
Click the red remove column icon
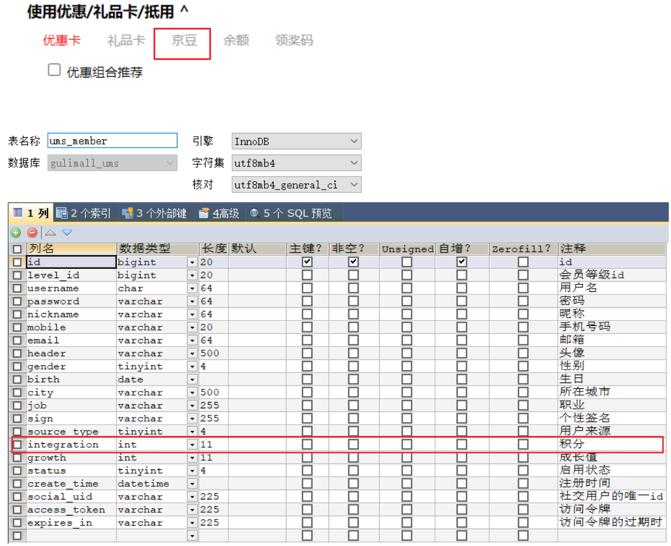pyautogui.click(x=32, y=232)
